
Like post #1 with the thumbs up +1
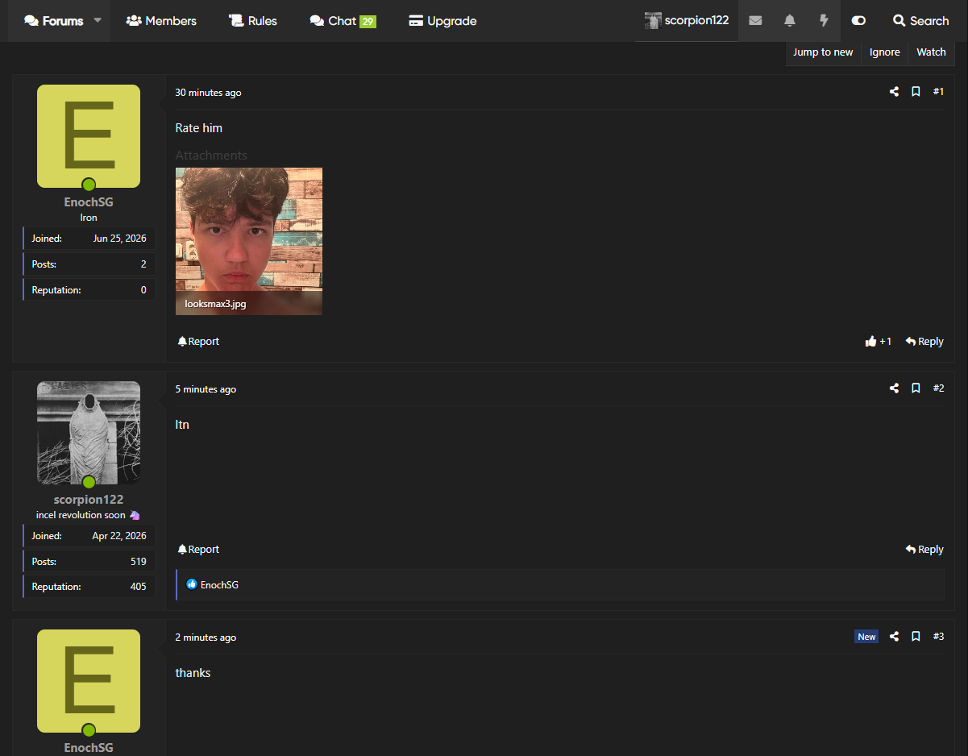pyautogui.click(x=879, y=342)
